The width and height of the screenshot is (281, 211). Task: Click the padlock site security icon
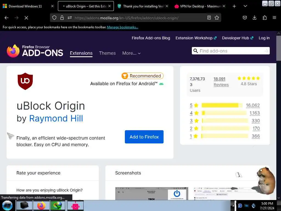coord(62,18)
